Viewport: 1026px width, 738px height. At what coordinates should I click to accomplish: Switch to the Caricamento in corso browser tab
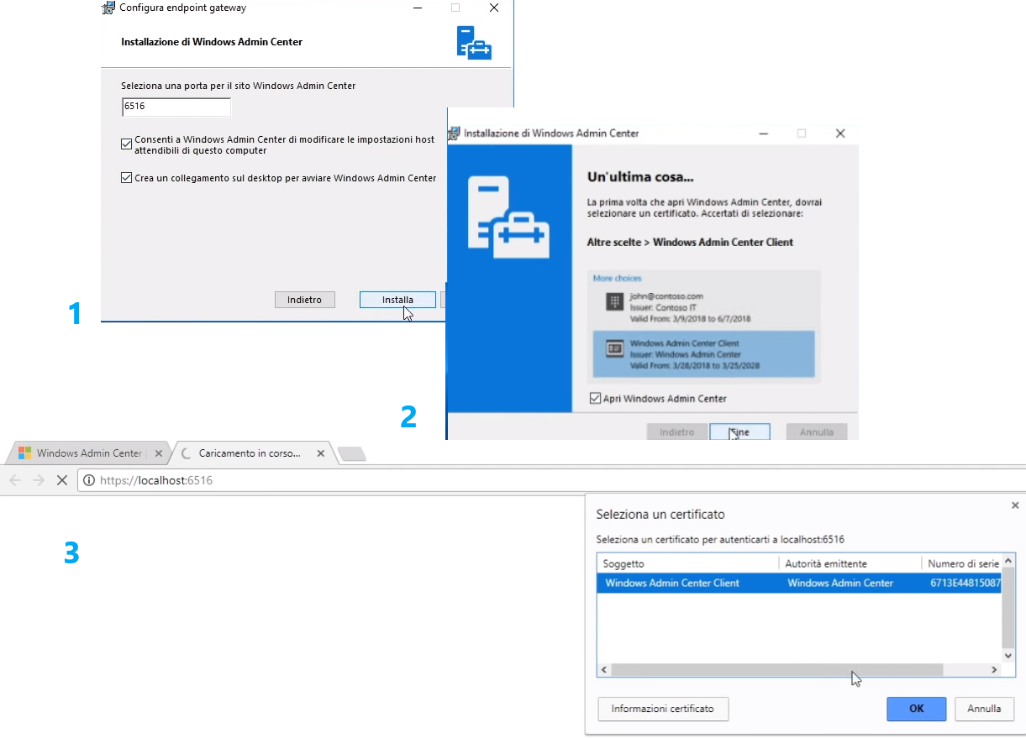click(x=250, y=453)
